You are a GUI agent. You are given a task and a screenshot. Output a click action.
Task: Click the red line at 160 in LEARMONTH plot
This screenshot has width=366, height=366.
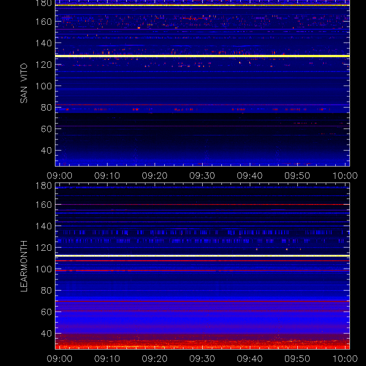(202, 205)
